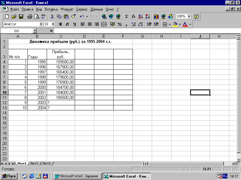The image size is (241, 180).
Task: Insert hyperlink globe icon
Action: [x=104, y=16]
